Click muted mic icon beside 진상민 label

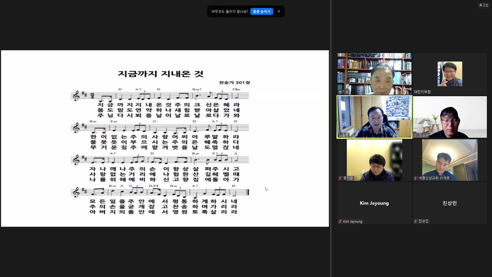(416, 221)
